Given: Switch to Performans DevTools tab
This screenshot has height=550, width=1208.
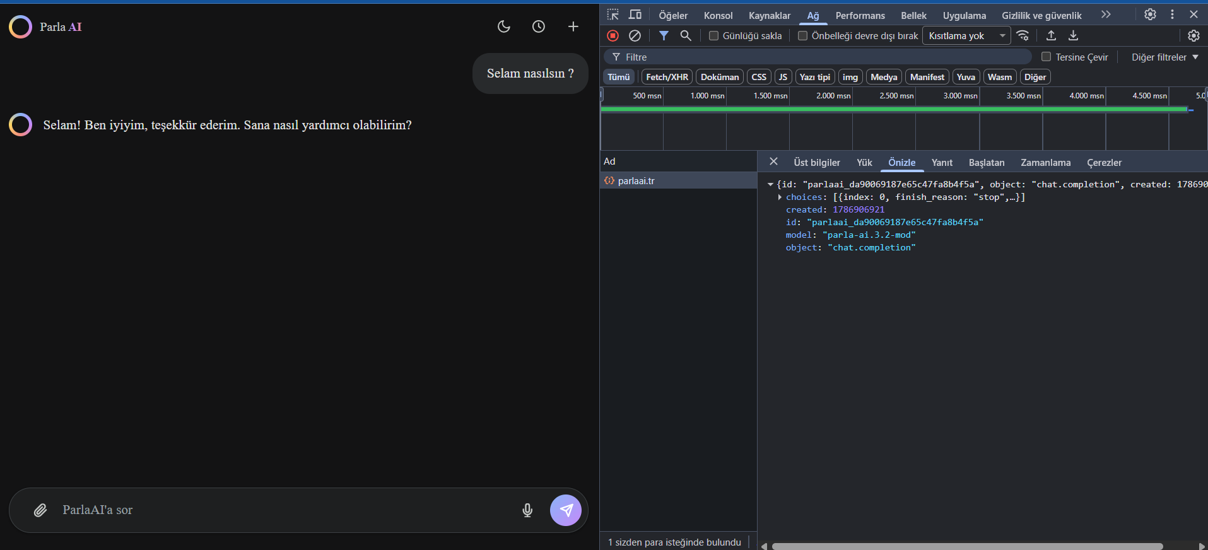Looking at the screenshot, I should [x=860, y=15].
